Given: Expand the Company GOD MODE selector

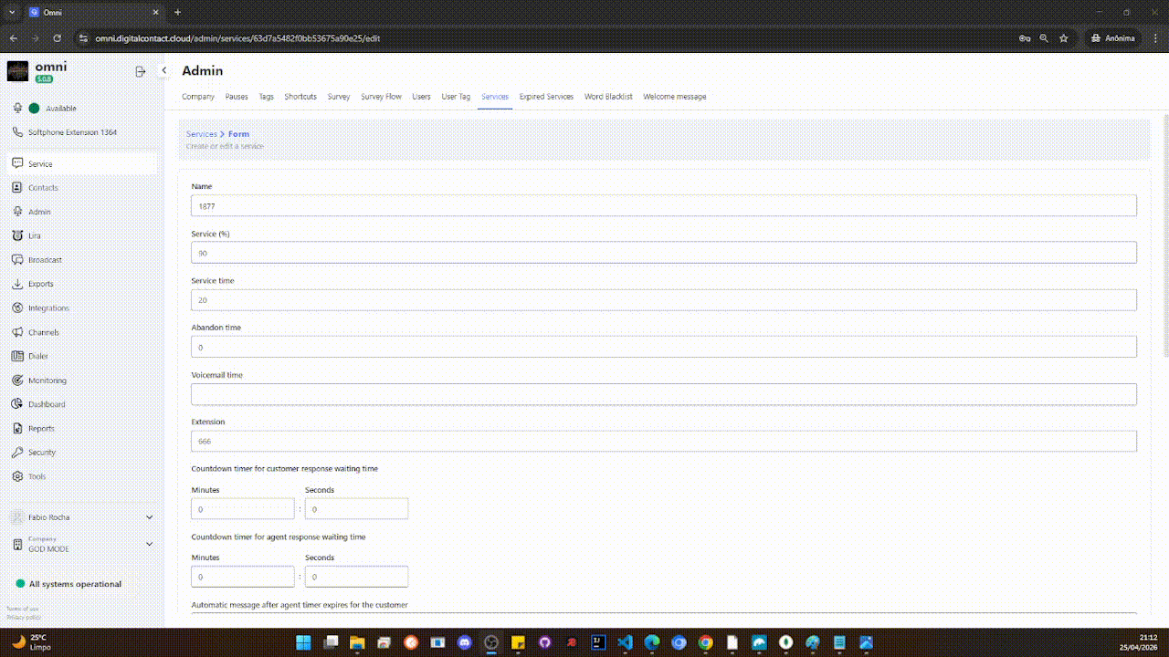Looking at the screenshot, I should [150, 544].
